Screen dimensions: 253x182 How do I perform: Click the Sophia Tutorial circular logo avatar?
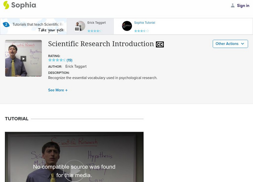(x=127, y=26)
